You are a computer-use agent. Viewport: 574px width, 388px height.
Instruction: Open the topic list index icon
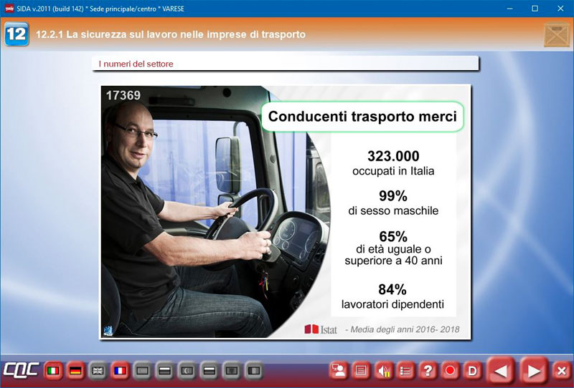405,371
